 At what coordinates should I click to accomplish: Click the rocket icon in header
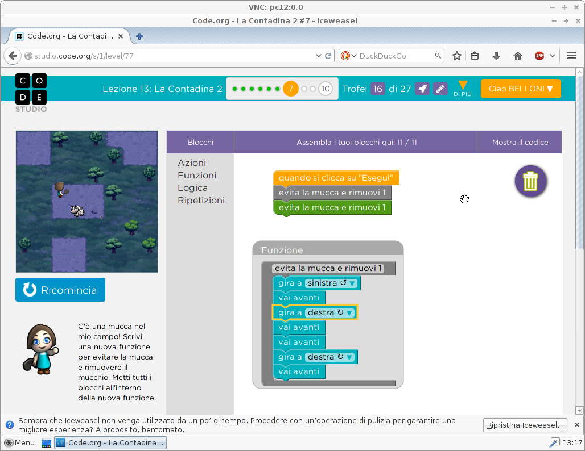(x=422, y=89)
